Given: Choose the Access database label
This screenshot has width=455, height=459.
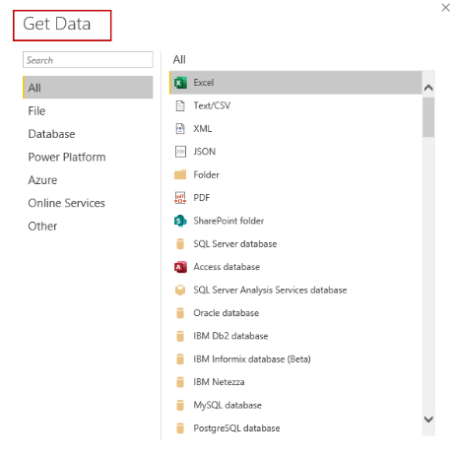Looking at the screenshot, I should [x=227, y=267].
